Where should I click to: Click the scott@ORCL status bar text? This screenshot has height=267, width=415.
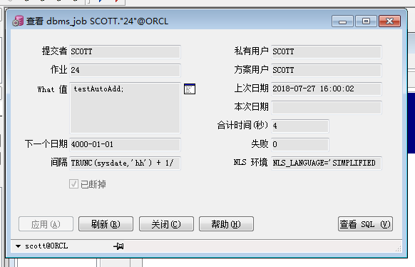click(x=46, y=246)
